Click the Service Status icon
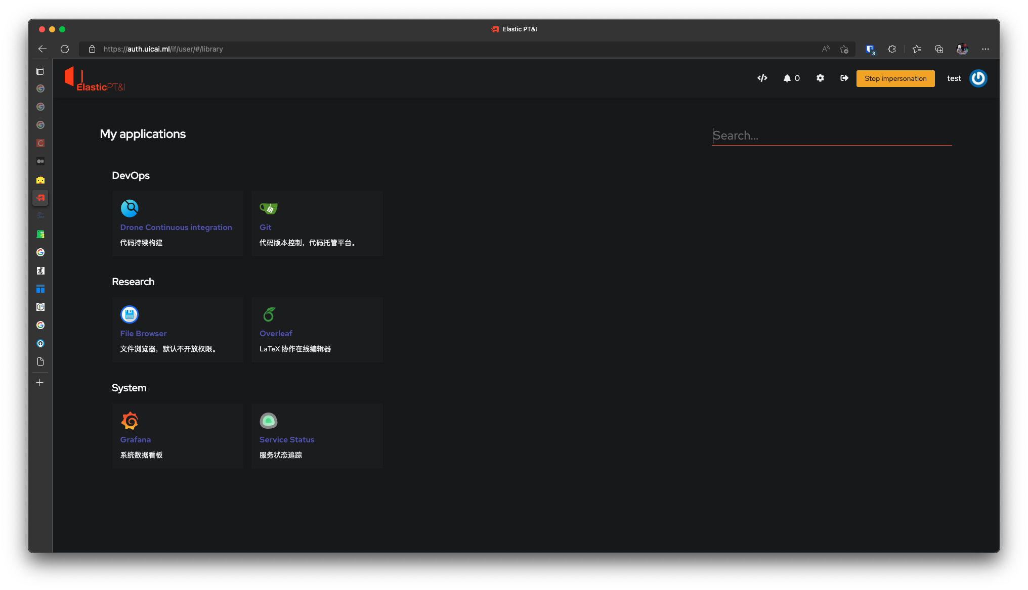The image size is (1028, 590). pyautogui.click(x=269, y=421)
